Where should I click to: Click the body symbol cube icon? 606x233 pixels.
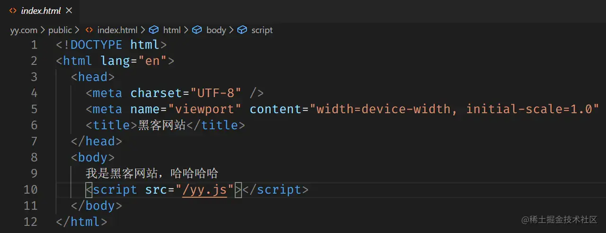coord(196,30)
